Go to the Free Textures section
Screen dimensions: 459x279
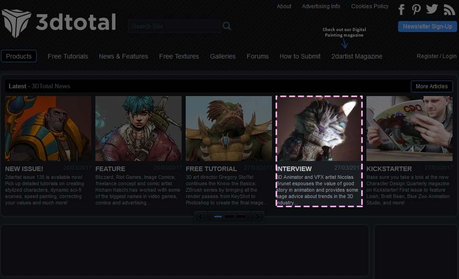pyautogui.click(x=179, y=56)
